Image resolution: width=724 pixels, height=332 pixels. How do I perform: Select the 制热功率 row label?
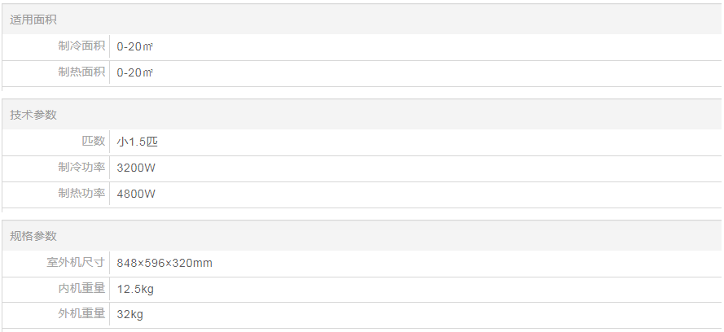click(x=81, y=194)
